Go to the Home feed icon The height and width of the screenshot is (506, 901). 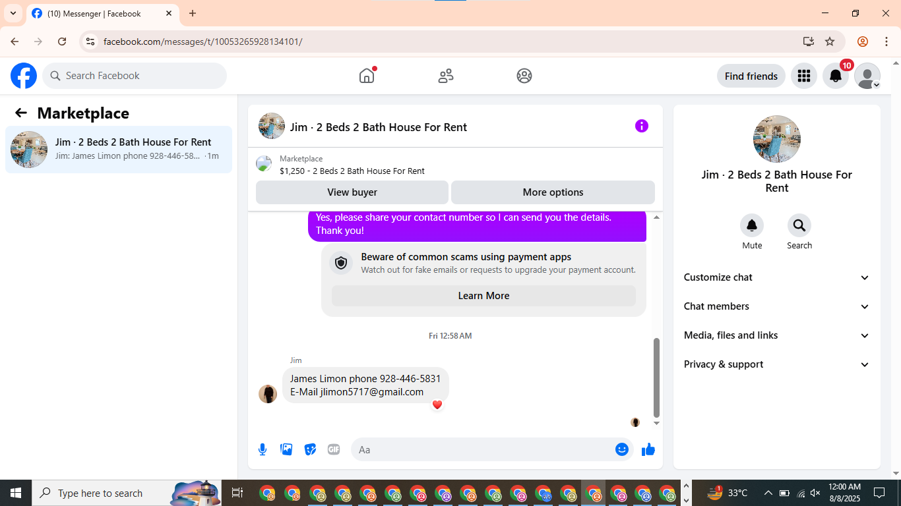[x=367, y=76]
